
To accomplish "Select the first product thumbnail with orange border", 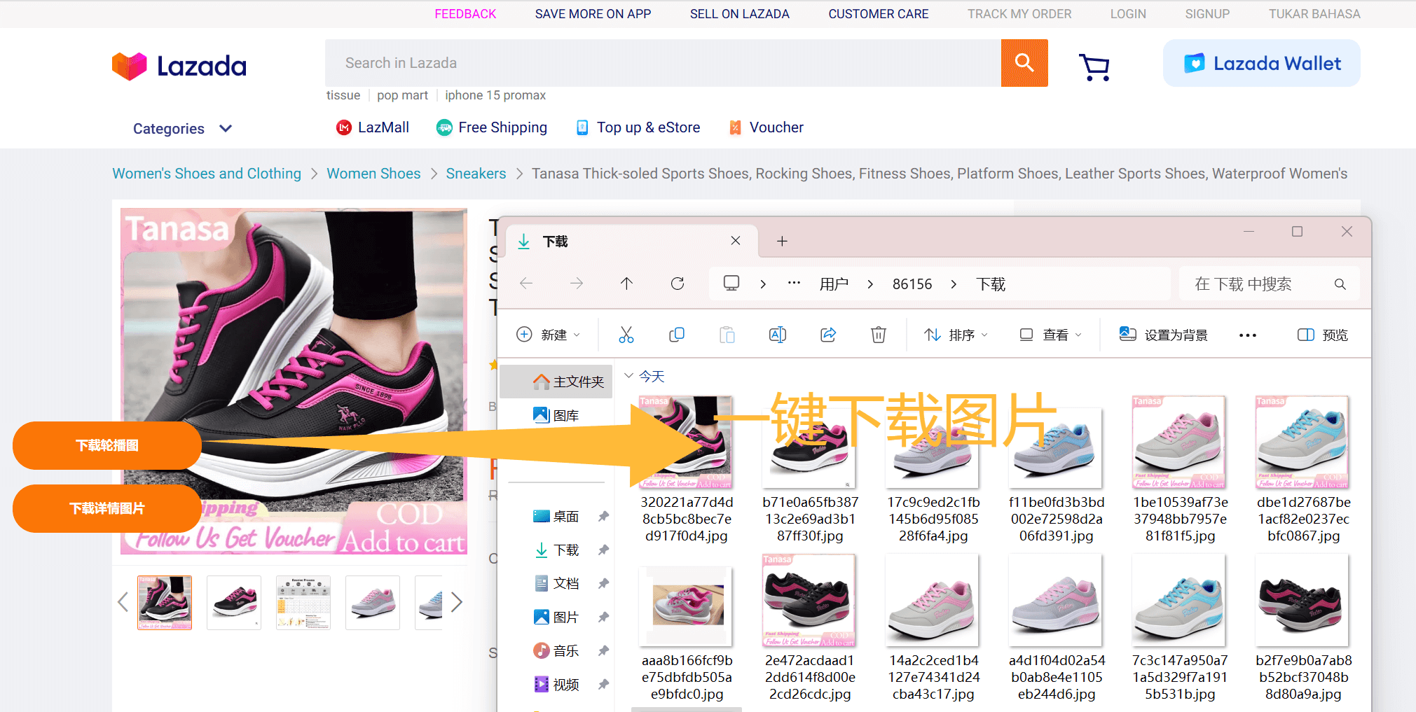I will click(x=165, y=603).
